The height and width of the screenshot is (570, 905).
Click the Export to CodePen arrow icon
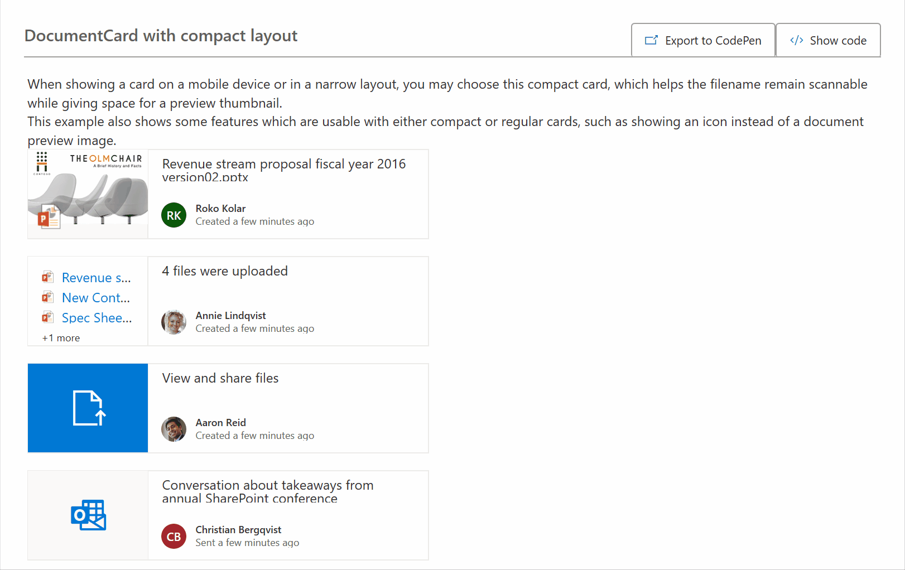651,40
